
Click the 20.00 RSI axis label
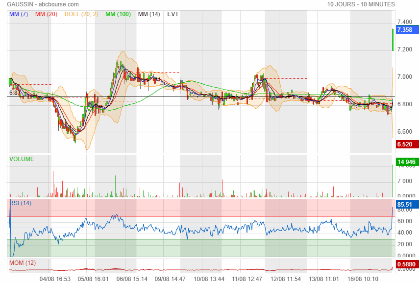pos(405,244)
